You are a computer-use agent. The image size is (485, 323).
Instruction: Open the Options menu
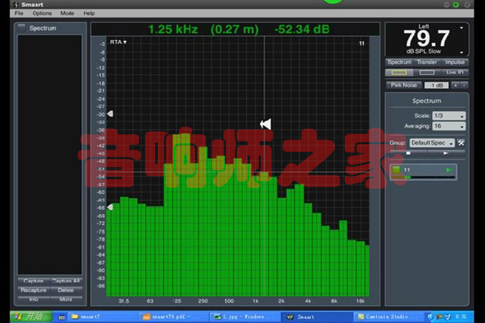[42, 14]
